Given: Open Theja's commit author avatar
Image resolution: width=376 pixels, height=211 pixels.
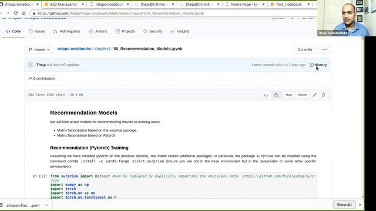Looking at the screenshot, I should 31,64.
